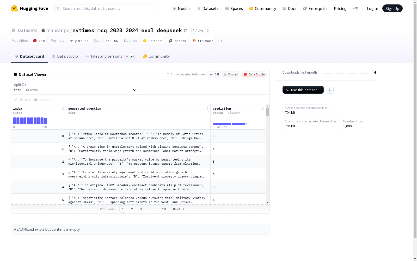Click the parquet format tag
417x261 pixels.
pos(79,41)
